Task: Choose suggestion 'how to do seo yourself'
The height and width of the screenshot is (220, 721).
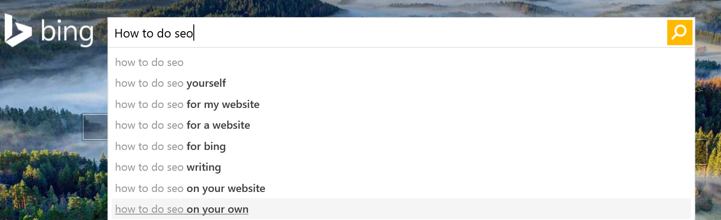Action: (x=401, y=83)
